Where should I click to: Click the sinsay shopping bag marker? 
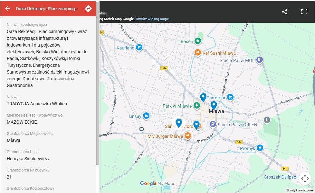click(x=146, y=116)
